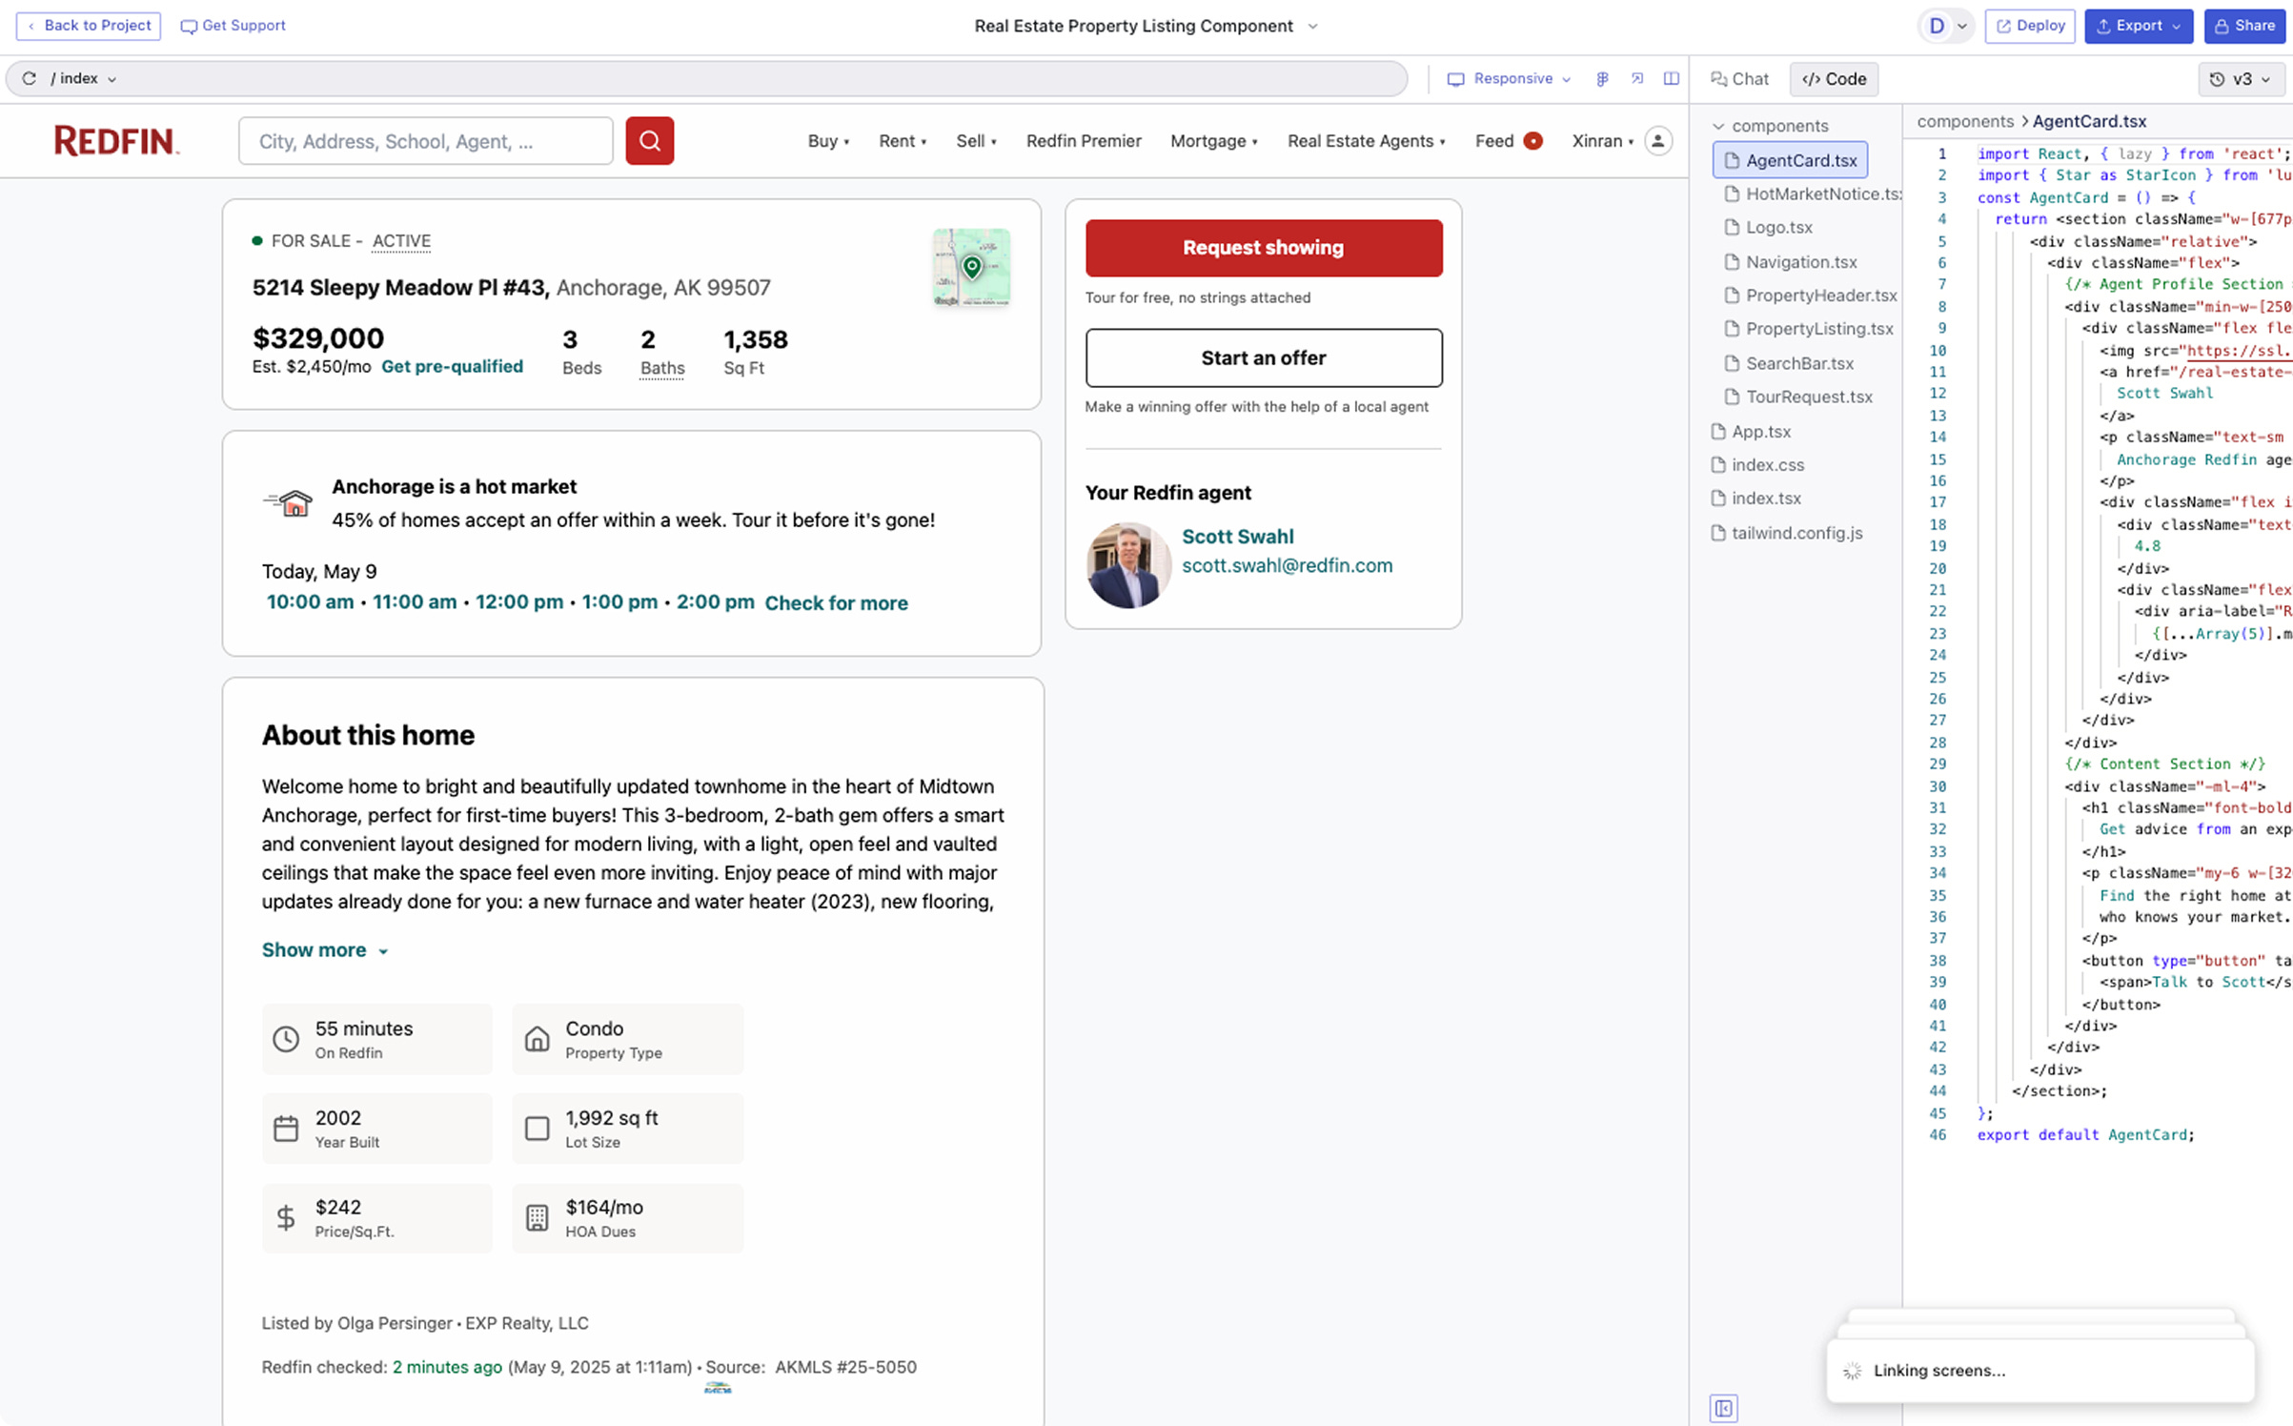Open the v3 version history dropdown
The width and height of the screenshot is (2293, 1426).
(x=2241, y=79)
